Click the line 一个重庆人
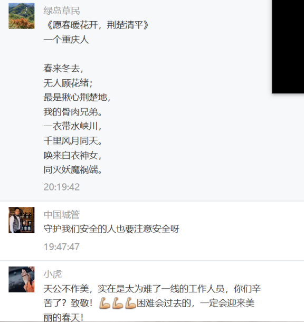 tap(66, 40)
